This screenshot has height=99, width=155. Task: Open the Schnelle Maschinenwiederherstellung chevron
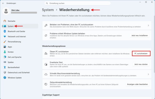click(148, 74)
